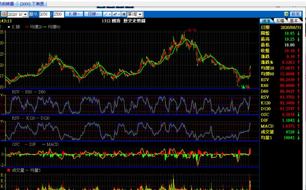
Task: Click the green chart icon after eraser
Action: pyautogui.click(x=124, y=14)
